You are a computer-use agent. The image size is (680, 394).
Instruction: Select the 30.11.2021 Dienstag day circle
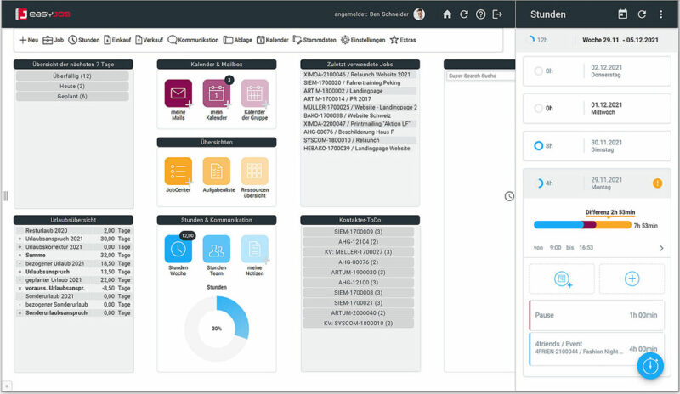(538, 146)
